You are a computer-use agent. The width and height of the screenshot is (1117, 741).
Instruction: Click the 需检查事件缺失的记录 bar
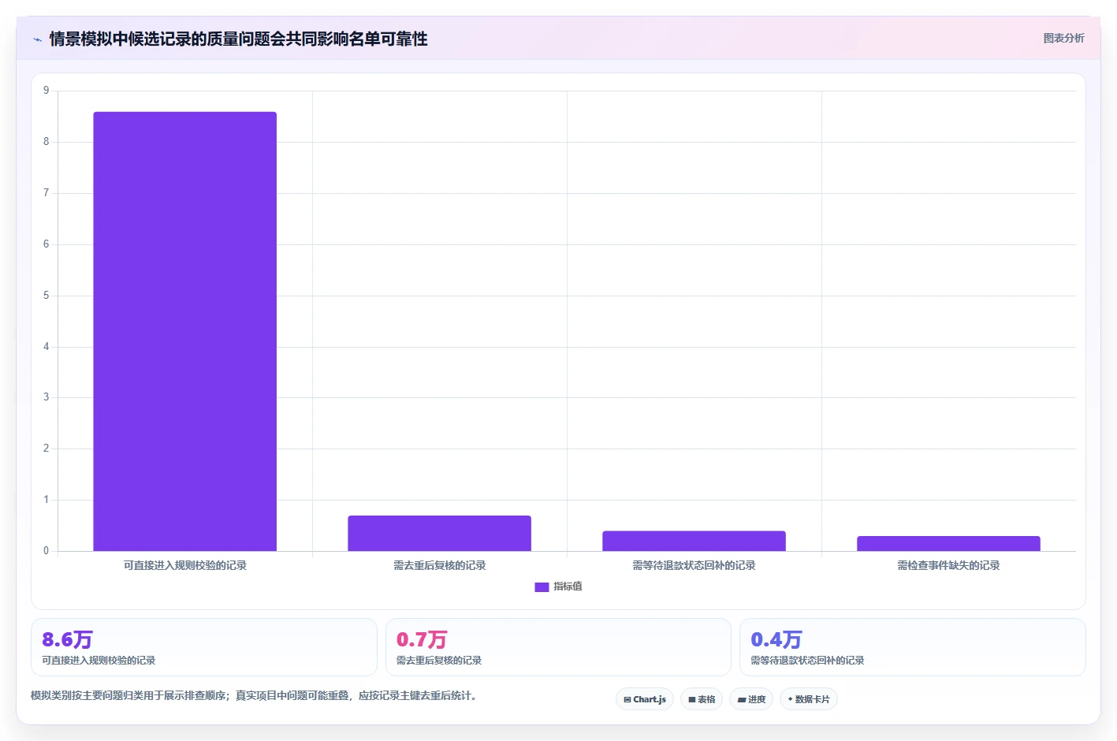[x=949, y=543]
